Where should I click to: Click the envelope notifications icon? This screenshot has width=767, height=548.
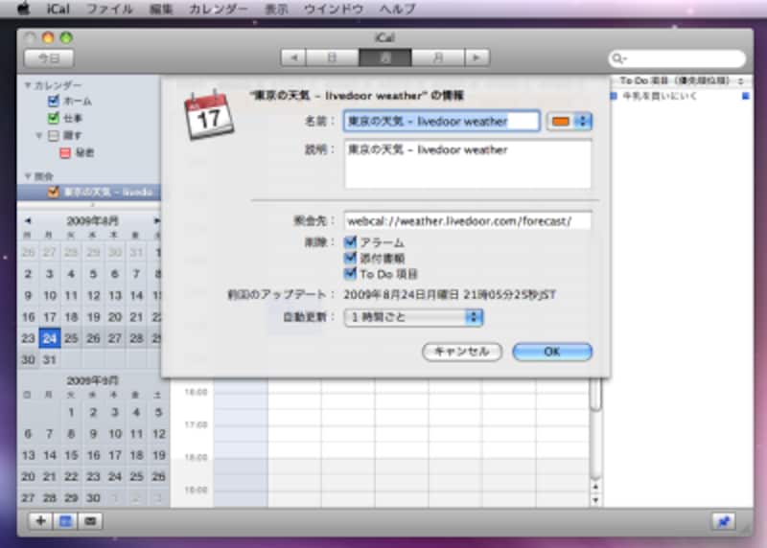point(91,521)
